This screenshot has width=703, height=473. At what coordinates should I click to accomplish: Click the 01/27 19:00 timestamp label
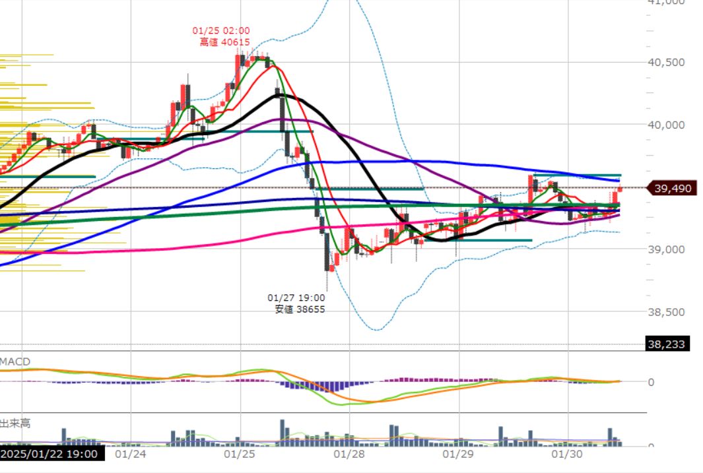coord(296,298)
